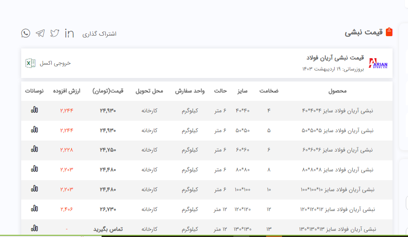Open price chart for 80*80*8 angle
408x237 pixels.
coord(34,169)
